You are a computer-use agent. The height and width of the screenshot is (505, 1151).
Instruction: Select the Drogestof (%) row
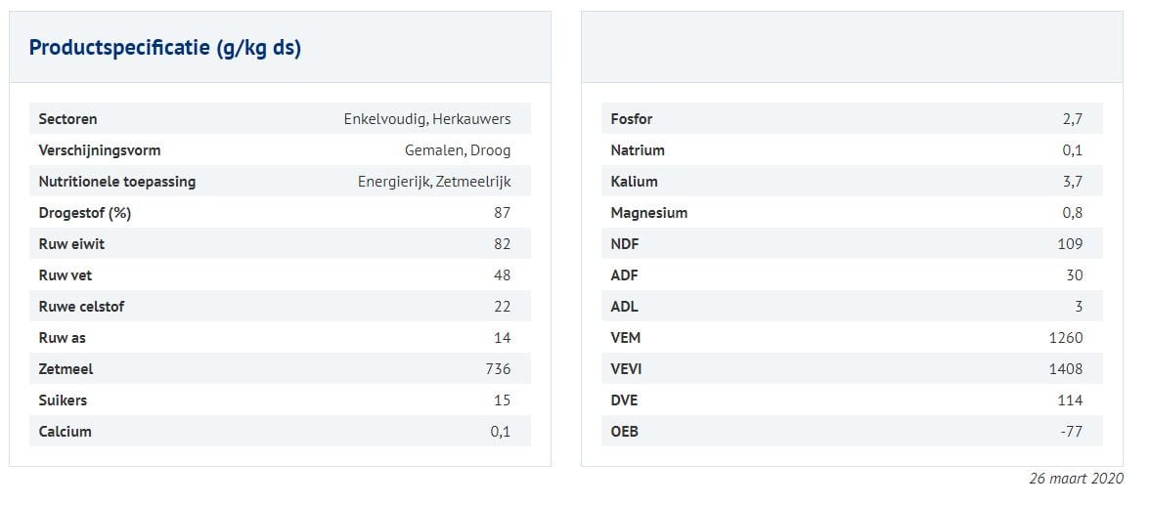pos(280,213)
